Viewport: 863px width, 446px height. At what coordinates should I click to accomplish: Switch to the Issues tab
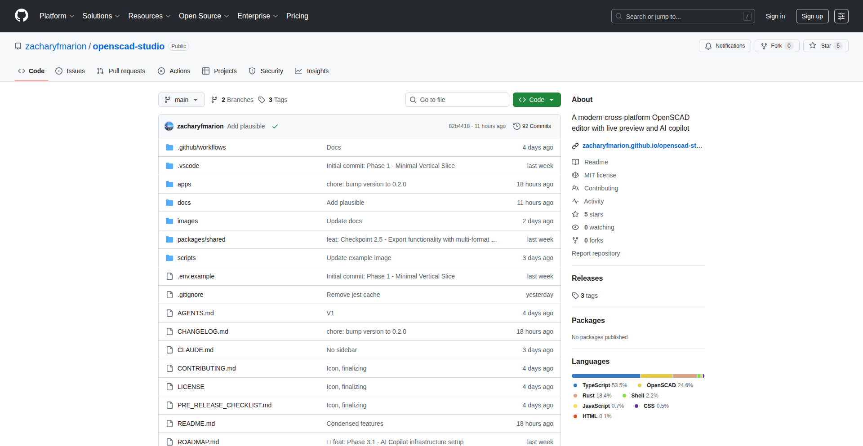(x=70, y=71)
